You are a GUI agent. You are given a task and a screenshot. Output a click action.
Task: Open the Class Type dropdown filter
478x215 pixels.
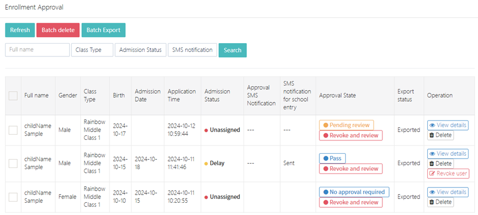point(92,50)
